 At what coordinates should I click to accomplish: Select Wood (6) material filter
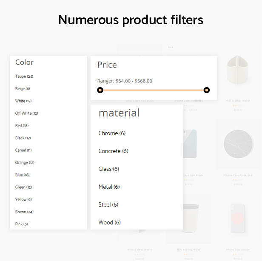click(109, 223)
